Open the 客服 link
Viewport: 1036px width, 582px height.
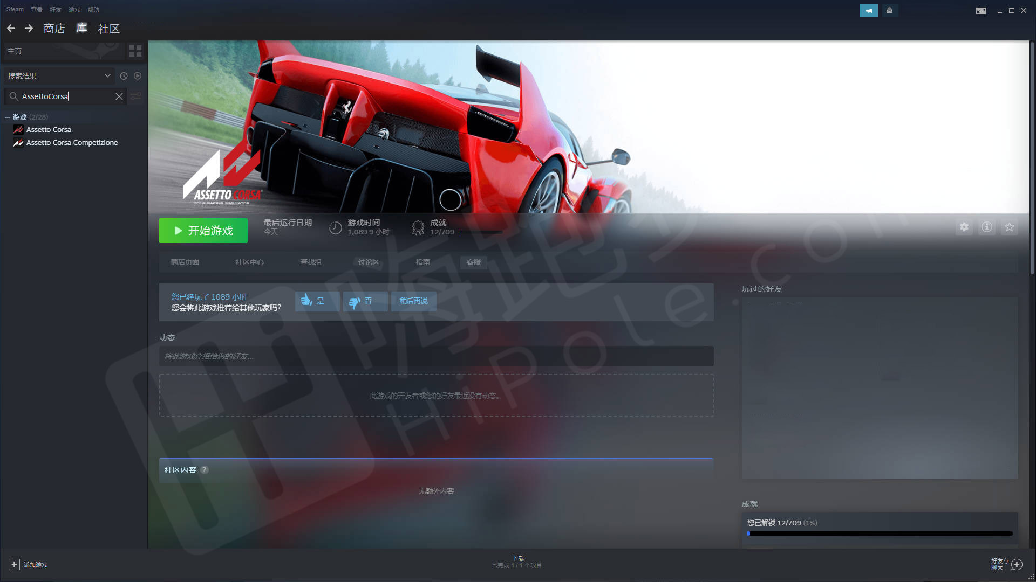[x=474, y=262]
